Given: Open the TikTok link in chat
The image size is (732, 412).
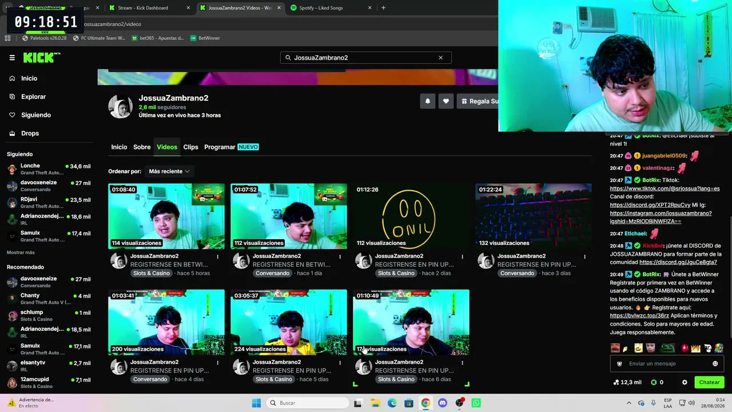Looking at the screenshot, I should [x=665, y=188].
